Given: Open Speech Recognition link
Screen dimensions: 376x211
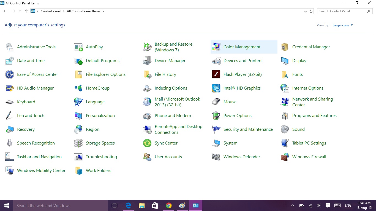Looking at the screenshot, I should (x=36, y=143).
